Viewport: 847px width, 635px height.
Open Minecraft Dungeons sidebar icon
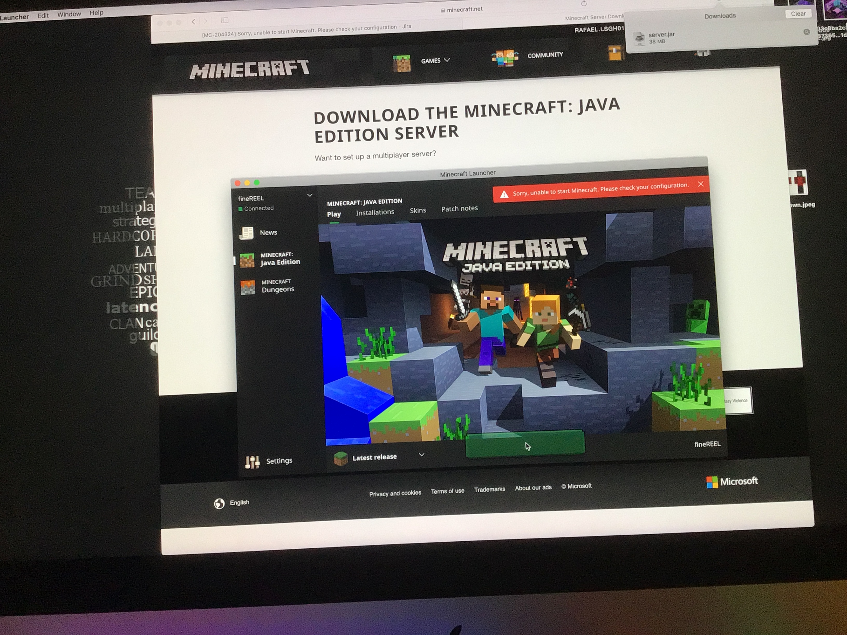coord(248,287)
